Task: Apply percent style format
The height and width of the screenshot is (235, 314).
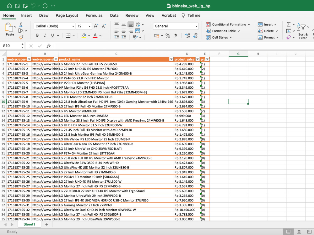Action: coord(168,36)
